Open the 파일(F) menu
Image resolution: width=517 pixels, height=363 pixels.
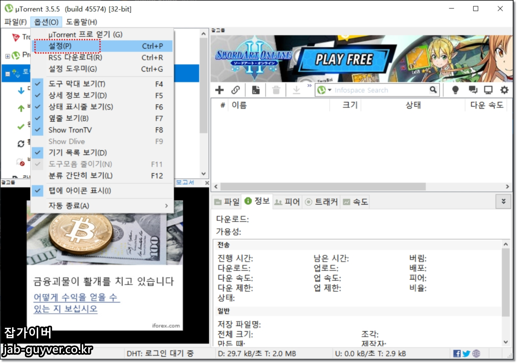pos(16,22)
